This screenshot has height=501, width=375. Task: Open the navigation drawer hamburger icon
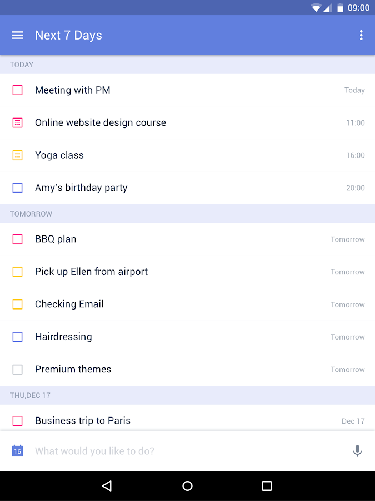[17, 35]
